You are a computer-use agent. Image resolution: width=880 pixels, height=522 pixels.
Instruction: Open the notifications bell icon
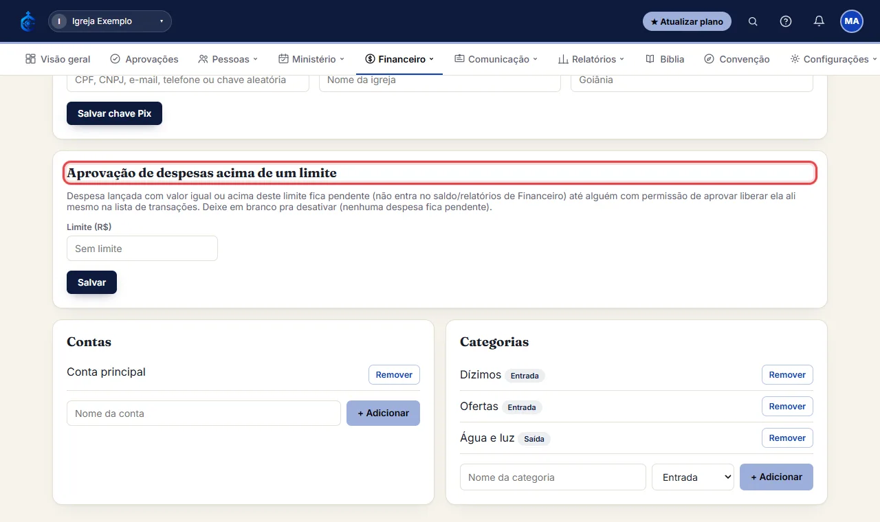[819, 21]
